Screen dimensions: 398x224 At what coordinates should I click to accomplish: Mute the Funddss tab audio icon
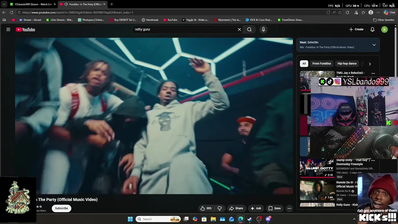66,4
